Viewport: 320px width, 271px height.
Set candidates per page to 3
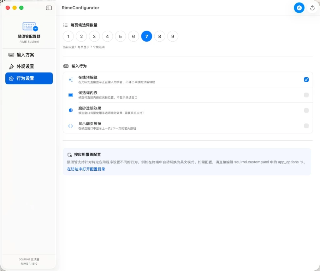click(x=94, y=36)
